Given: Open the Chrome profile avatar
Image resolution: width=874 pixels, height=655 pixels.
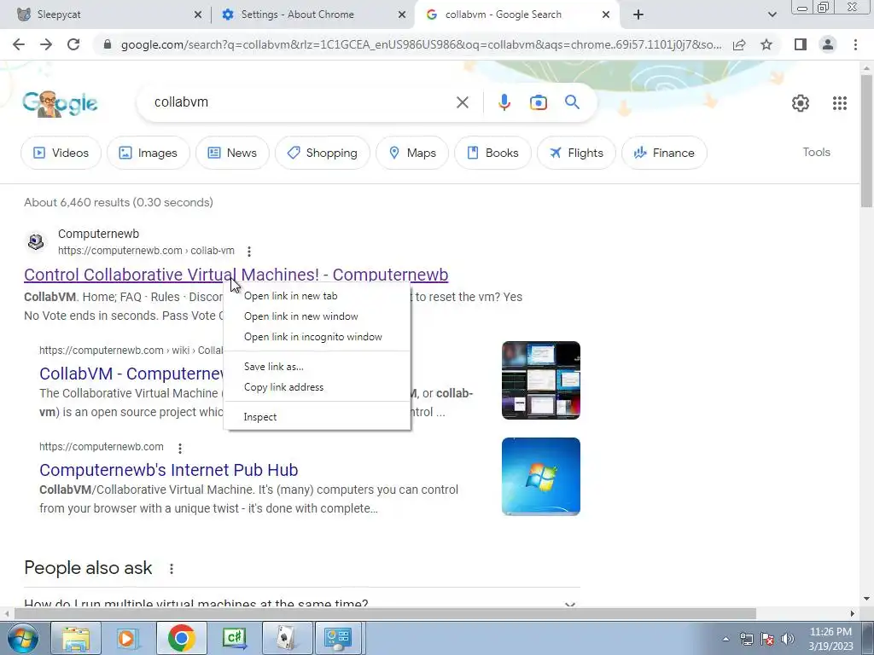Looking at the screenshot, I should pos(828,44).
